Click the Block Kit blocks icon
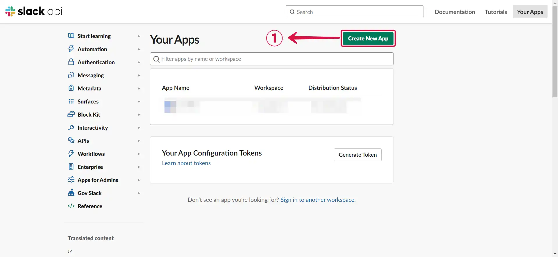The height and width of the screenshot is (257, 558). point(71,114)
